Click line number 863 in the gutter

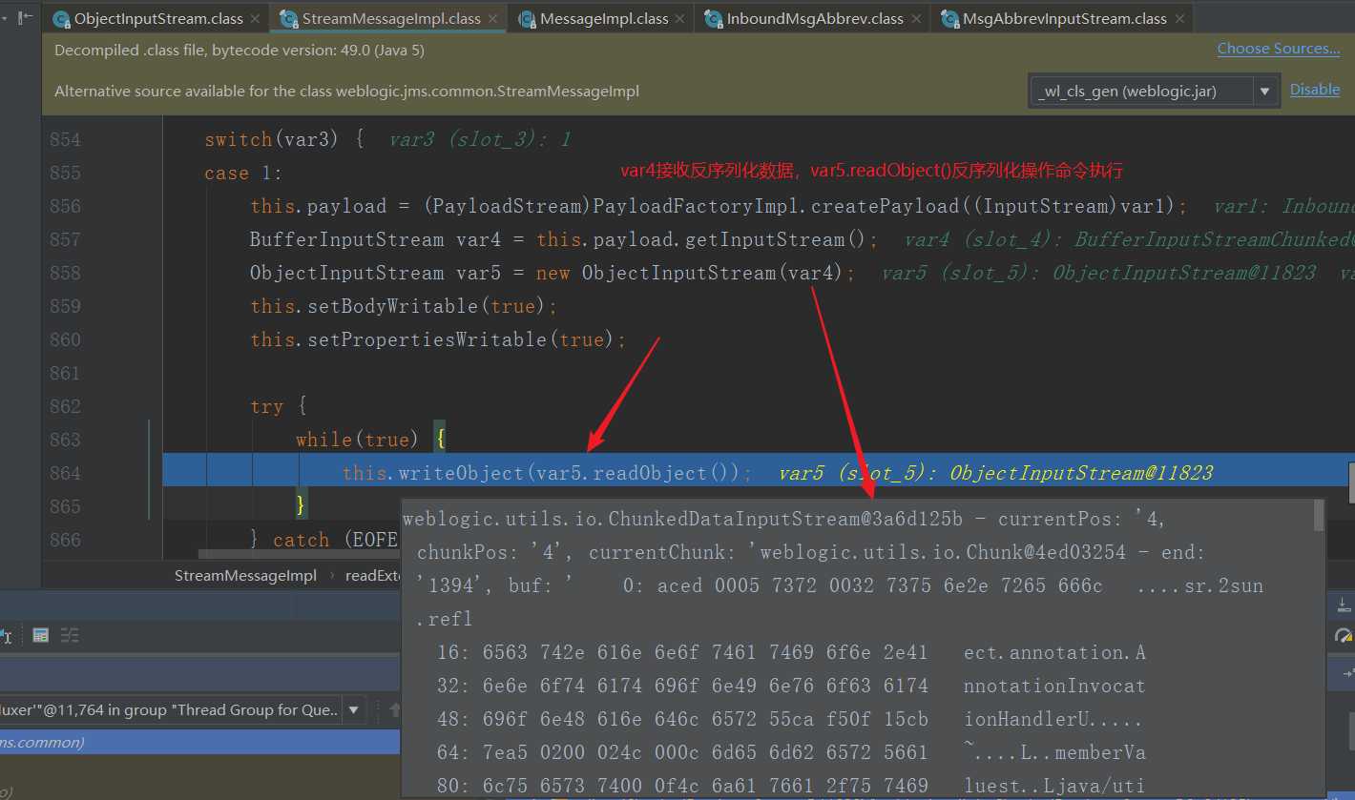coord(65,440)
